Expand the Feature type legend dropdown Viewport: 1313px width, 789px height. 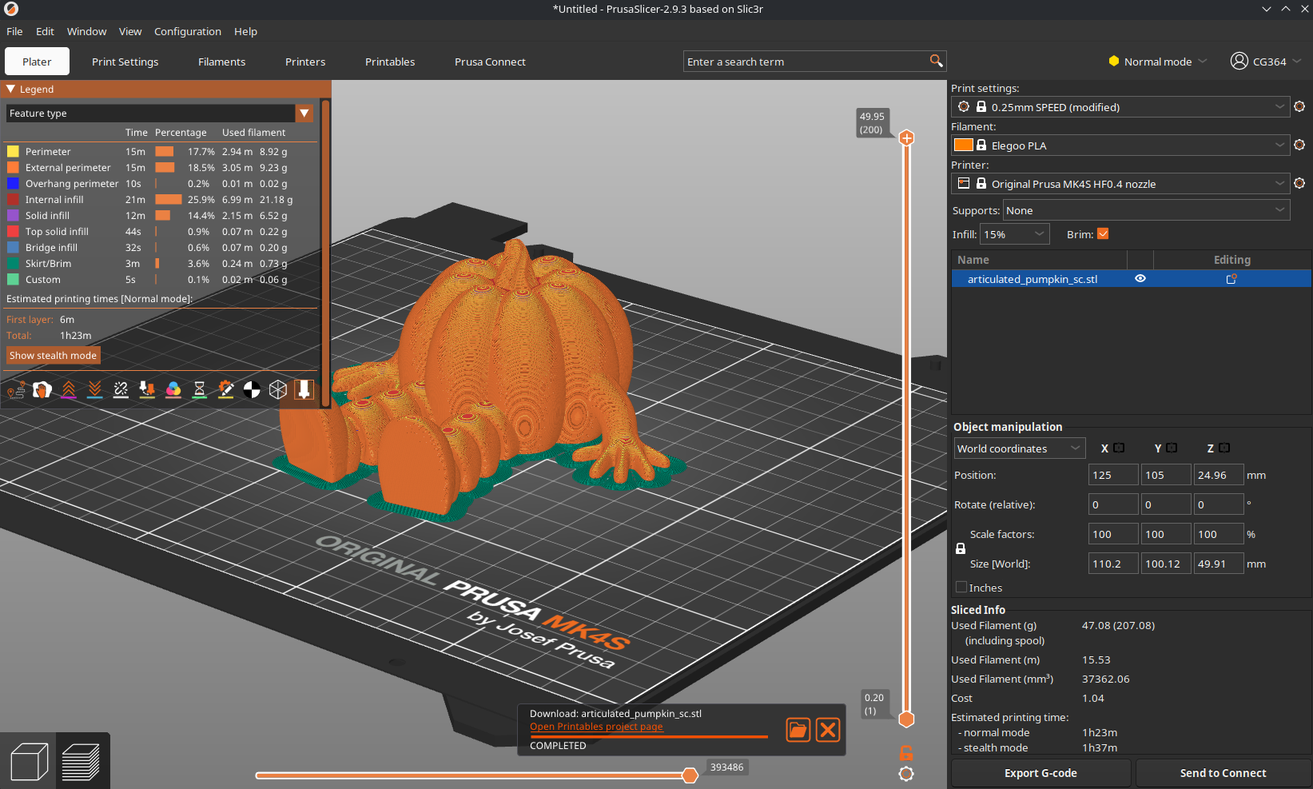point(304,114)
